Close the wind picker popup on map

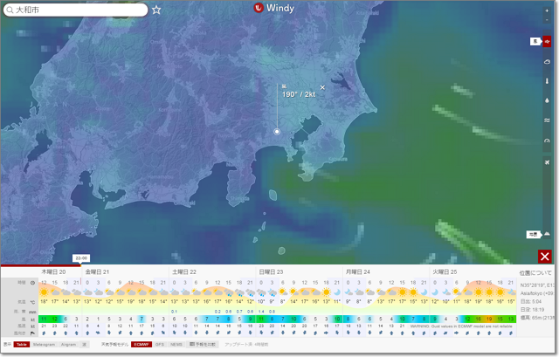pos(322,87)
